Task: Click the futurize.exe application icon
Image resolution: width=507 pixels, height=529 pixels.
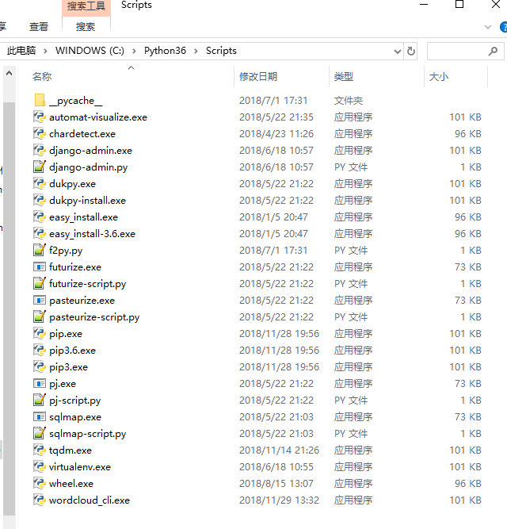Action: [40, 266]
